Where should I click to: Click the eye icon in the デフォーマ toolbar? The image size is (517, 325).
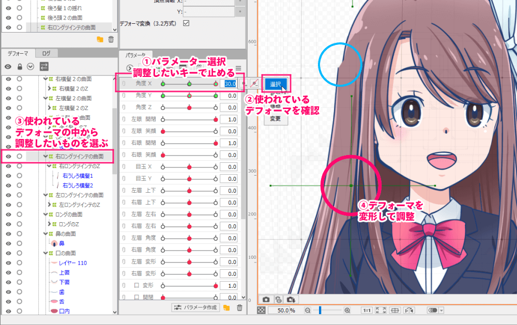[8, 67]
